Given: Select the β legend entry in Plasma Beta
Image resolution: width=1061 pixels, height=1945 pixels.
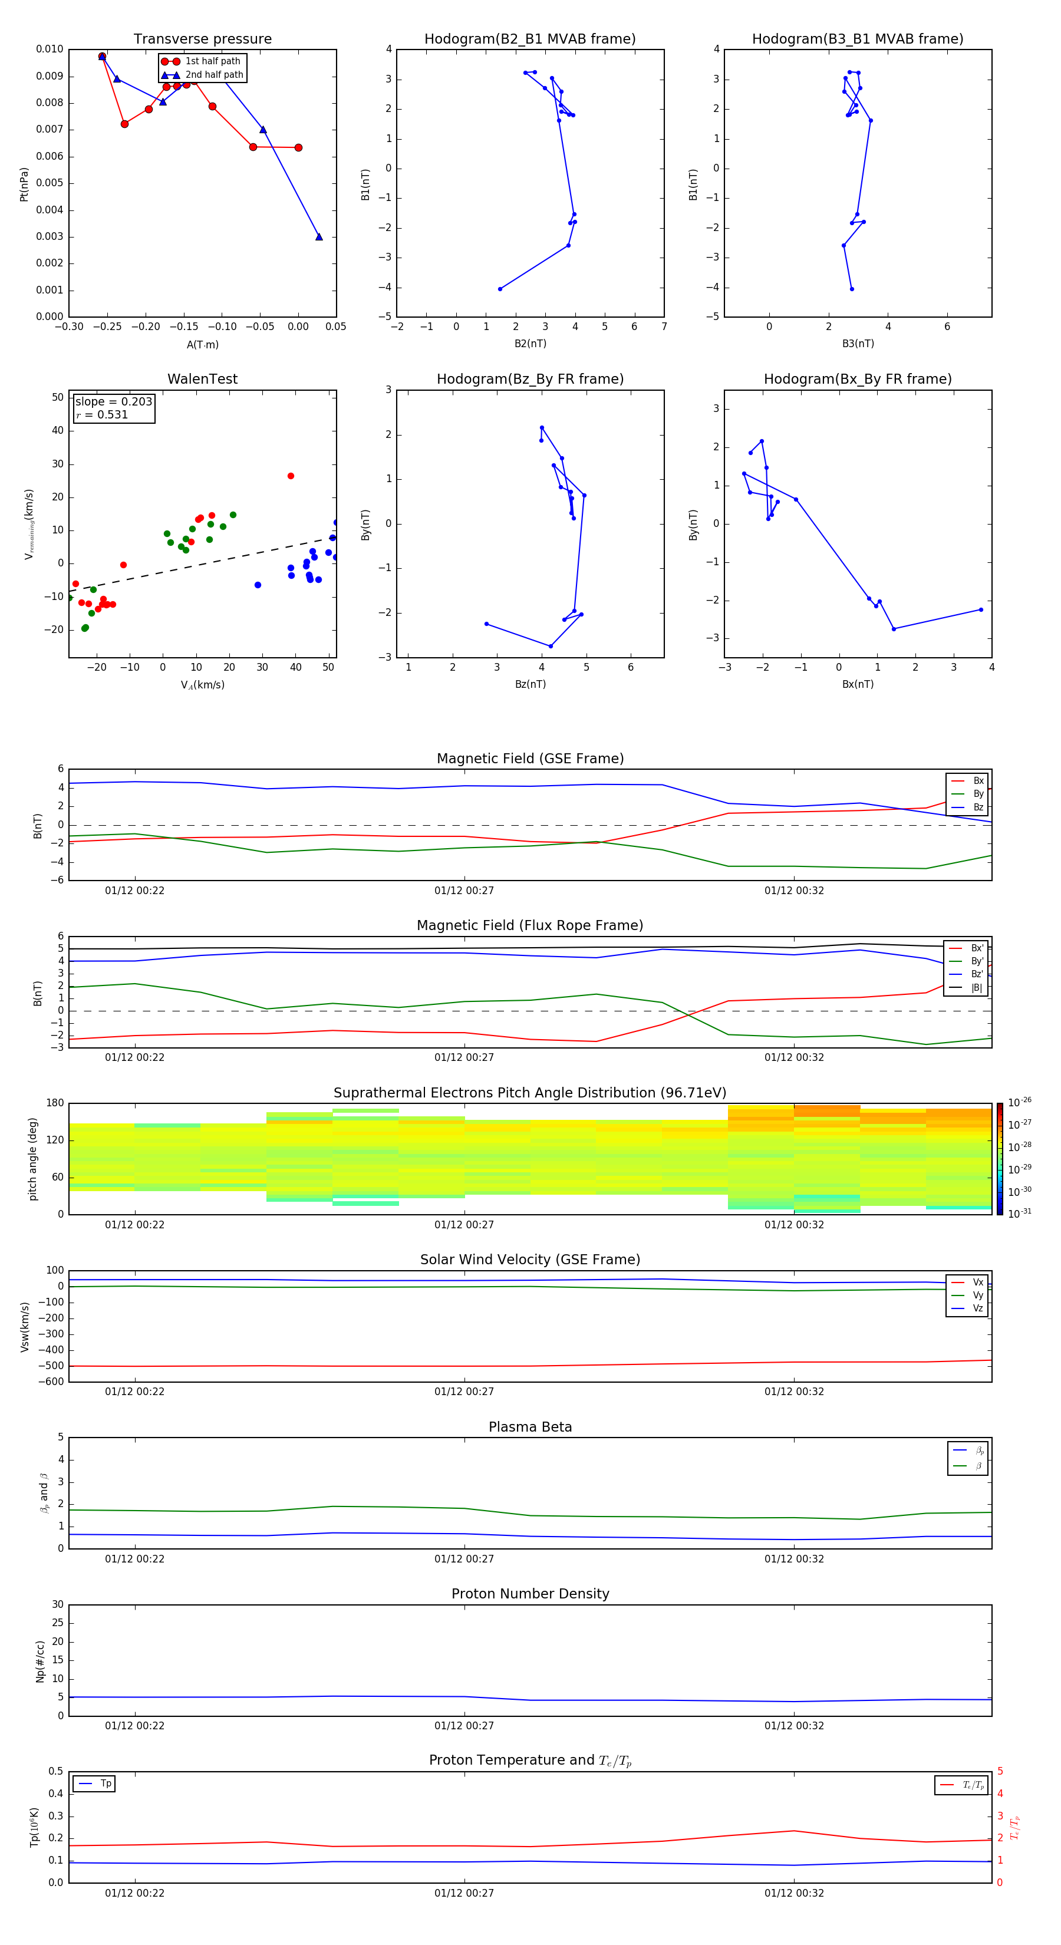Looking at the screenshot, I should tap(968, 1466).
